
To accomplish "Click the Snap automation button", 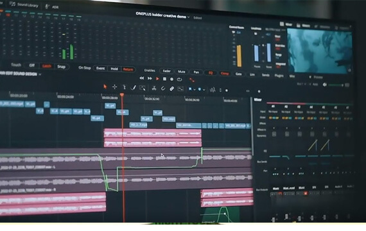I will (62, 67).
